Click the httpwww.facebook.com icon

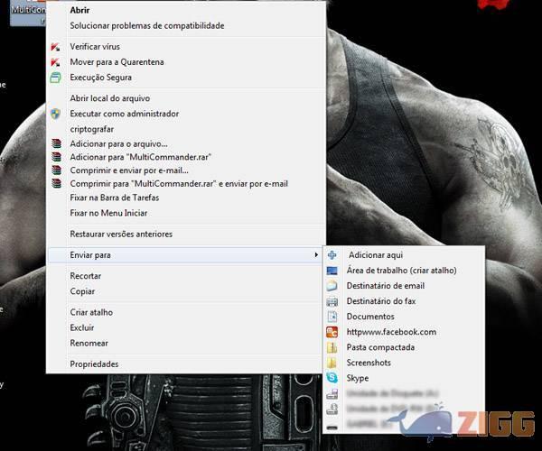pyautogui.click(x=332, y=332)
